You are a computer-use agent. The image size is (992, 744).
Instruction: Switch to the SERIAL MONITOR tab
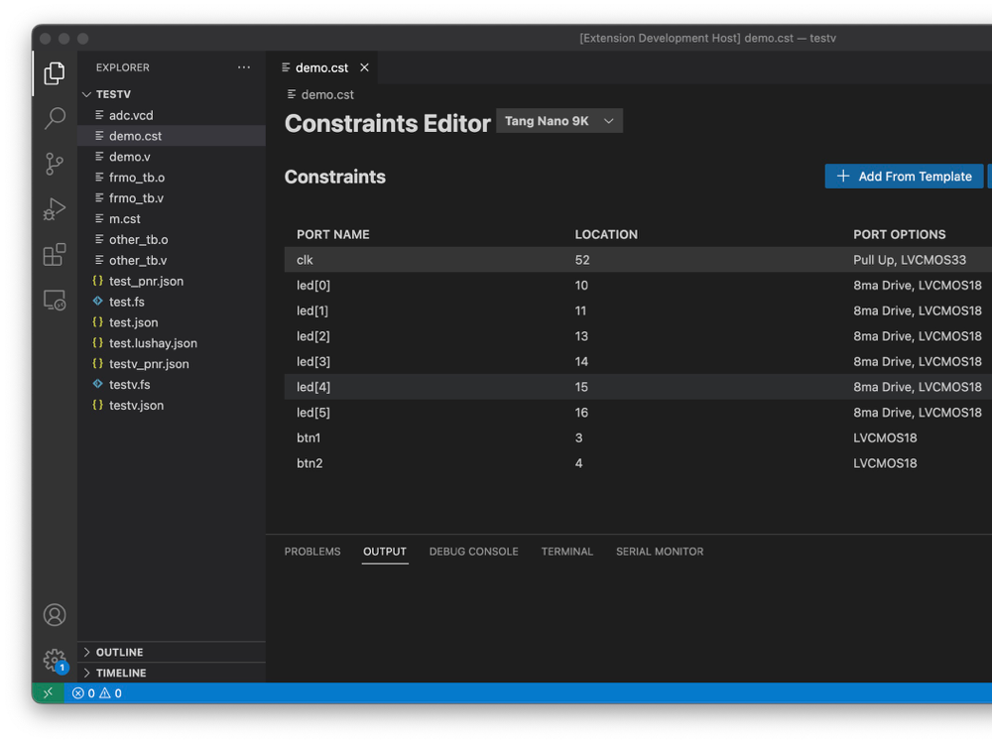tap(660, 552)
